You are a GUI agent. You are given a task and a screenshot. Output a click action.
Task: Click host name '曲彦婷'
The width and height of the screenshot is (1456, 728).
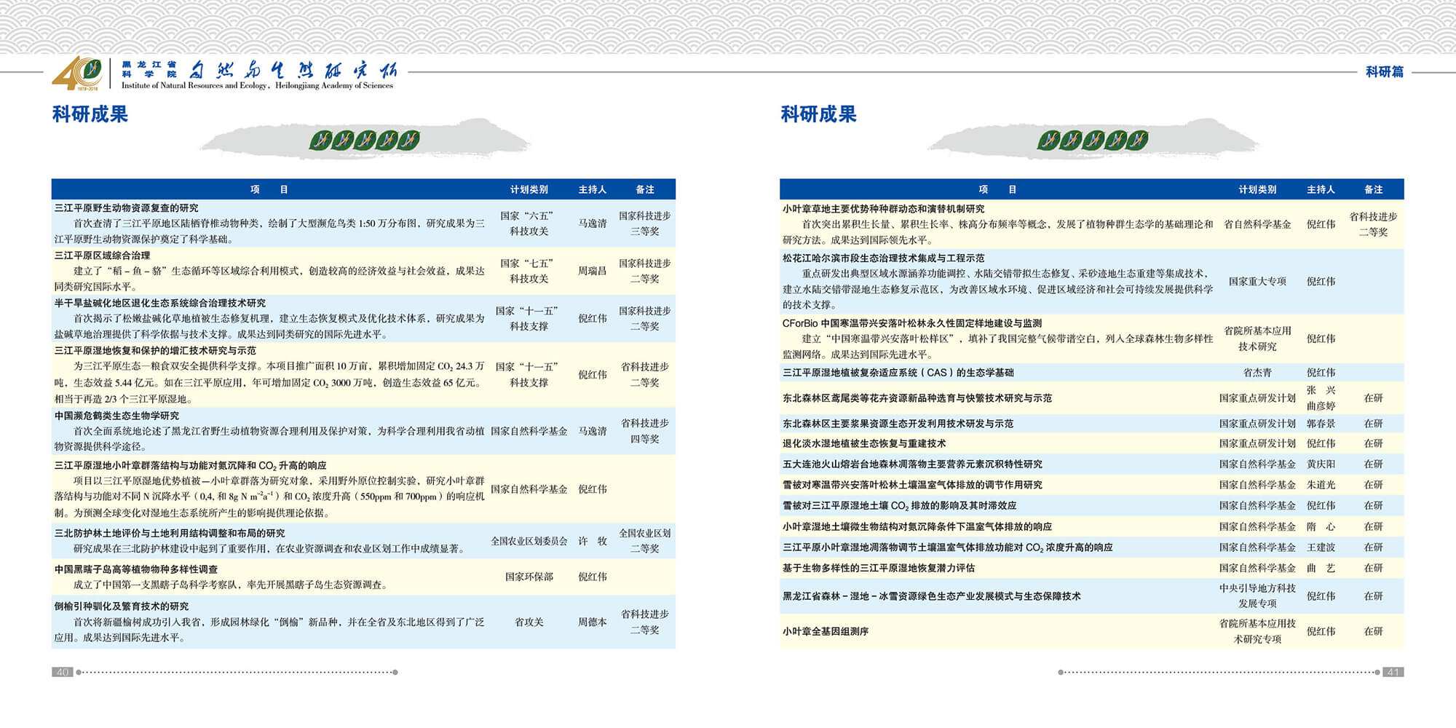(x=1321, y=406)
